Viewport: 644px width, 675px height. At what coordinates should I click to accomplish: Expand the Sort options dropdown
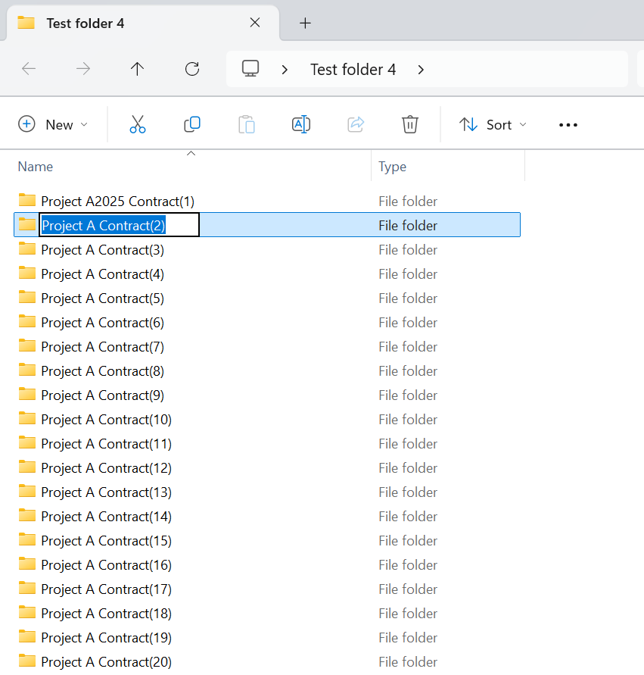tap(493, 124)
